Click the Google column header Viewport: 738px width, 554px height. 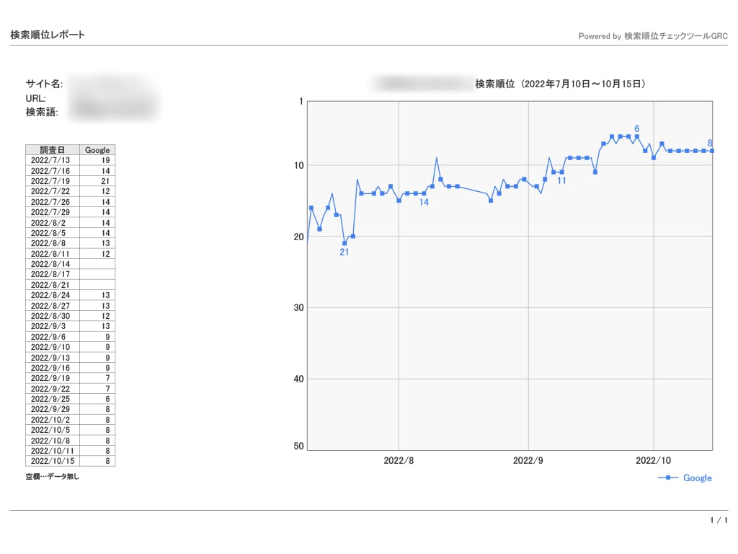(x=97, y=150)
